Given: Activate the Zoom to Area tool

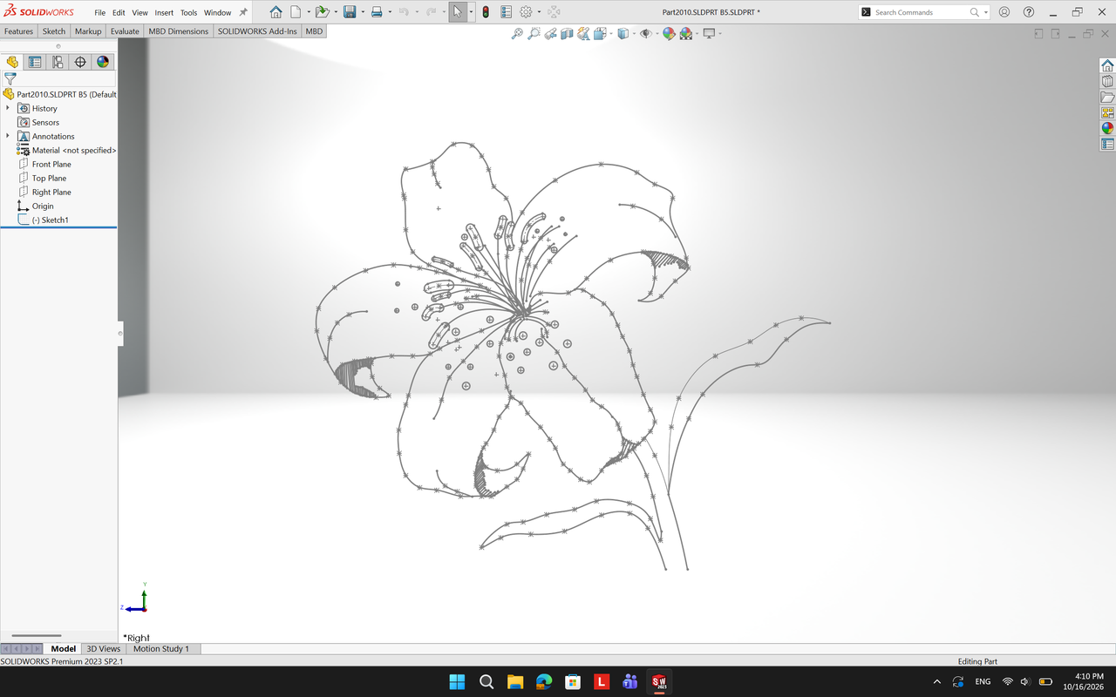Looking at the screenshot, I should 534,34.
